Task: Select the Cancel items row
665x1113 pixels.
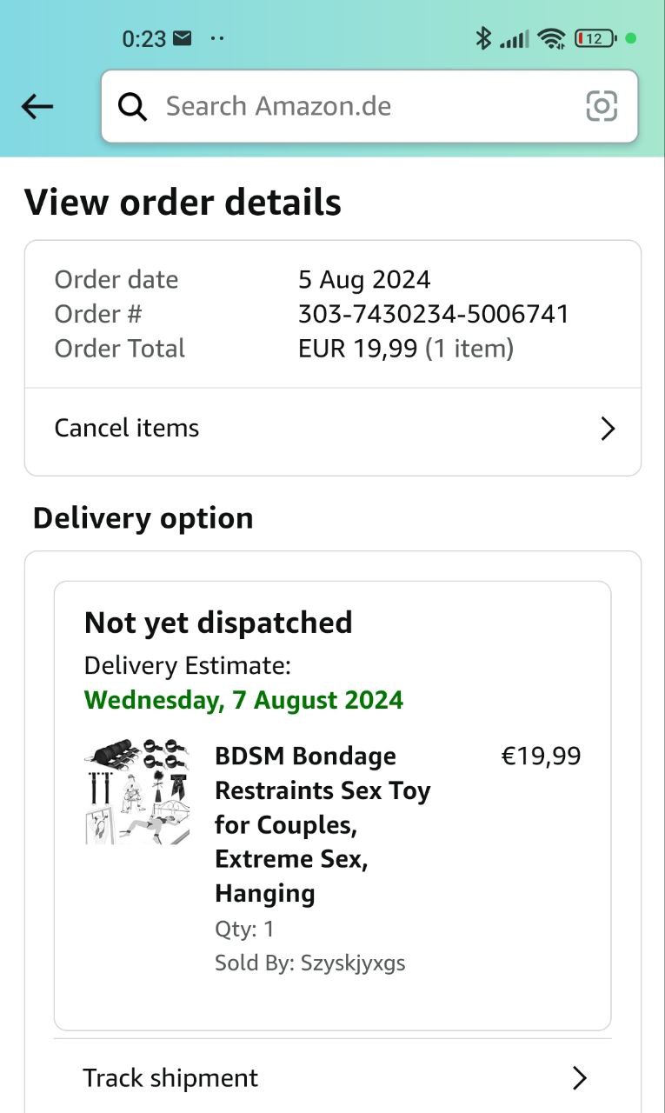Action: click(x=332, y=429)
